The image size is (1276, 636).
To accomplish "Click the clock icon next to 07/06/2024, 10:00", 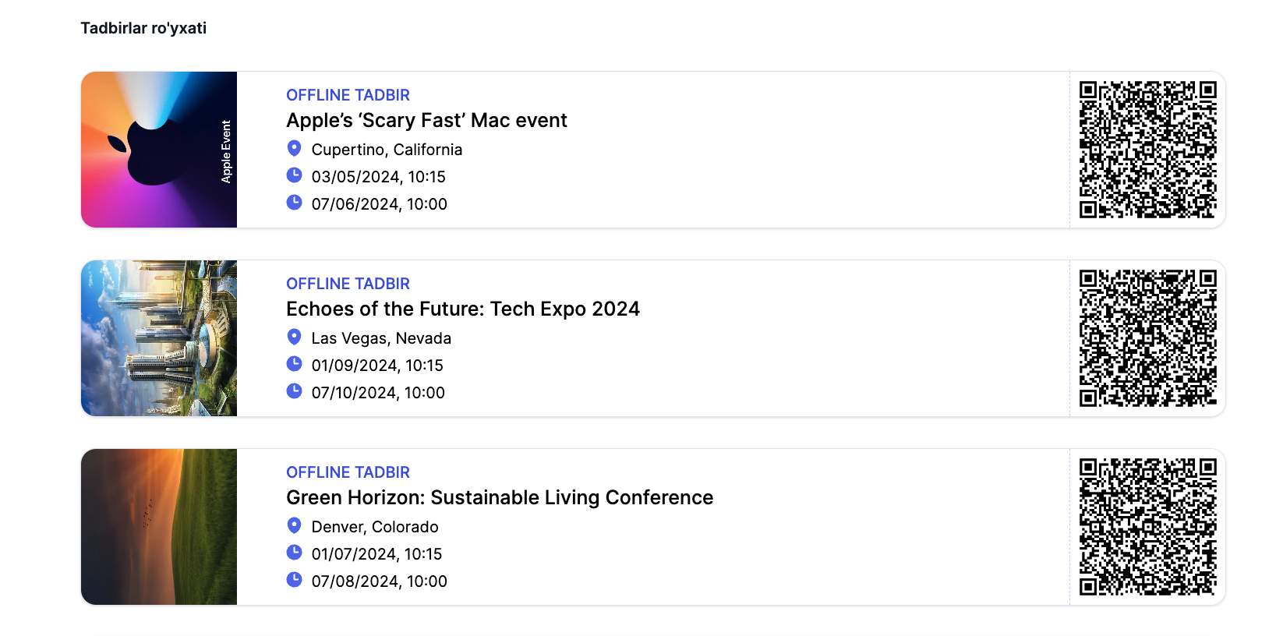I will pyautogui.click(x=294, y=203).
